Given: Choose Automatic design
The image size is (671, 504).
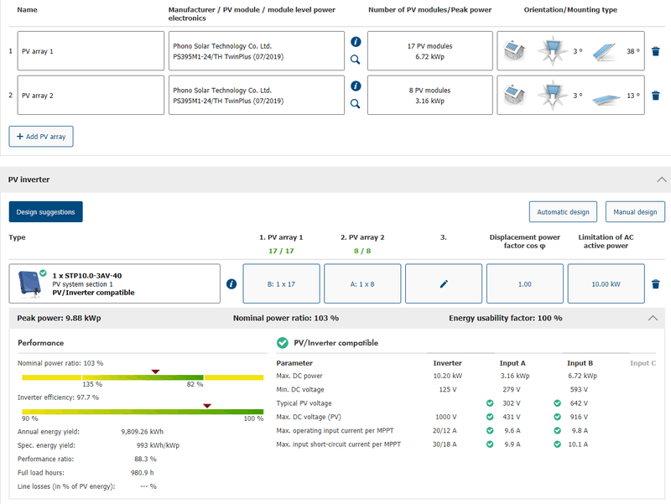Looking at the screenshot, I should coord(564,212).
